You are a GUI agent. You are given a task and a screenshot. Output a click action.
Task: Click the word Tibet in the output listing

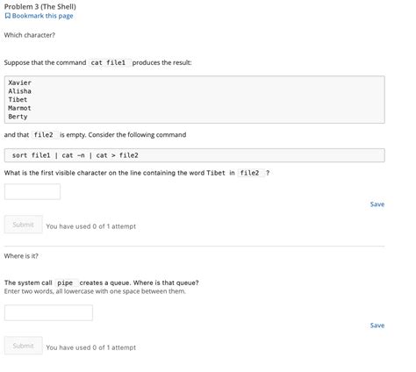click(x=18, y=99)
